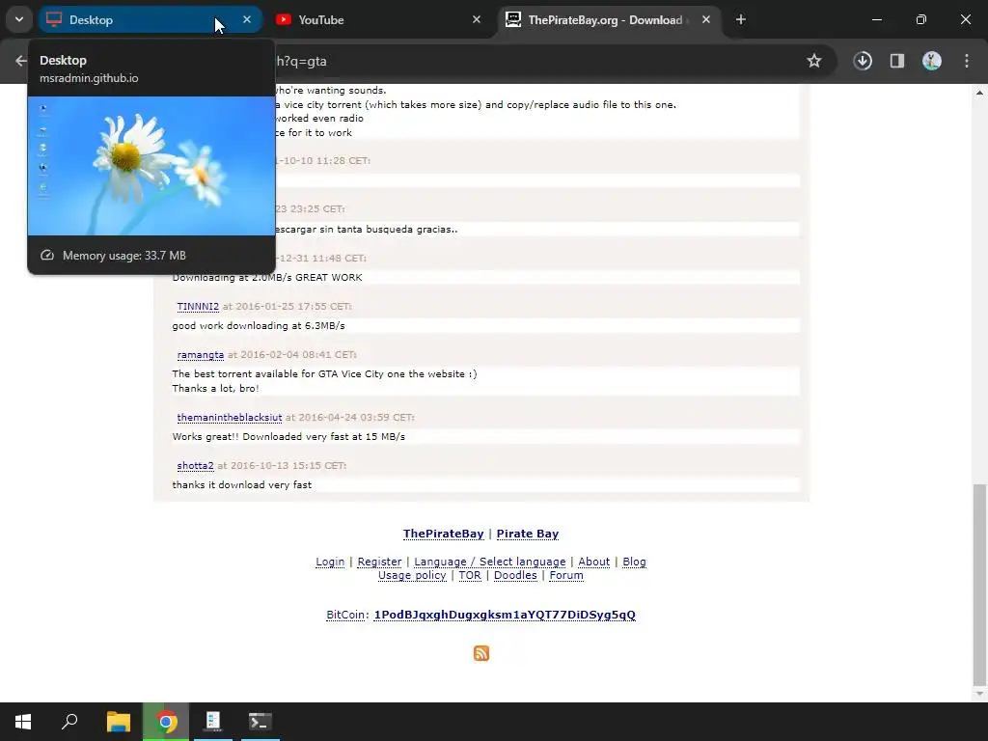Click the comment 'thanks it download very fast'

[242, 485]
